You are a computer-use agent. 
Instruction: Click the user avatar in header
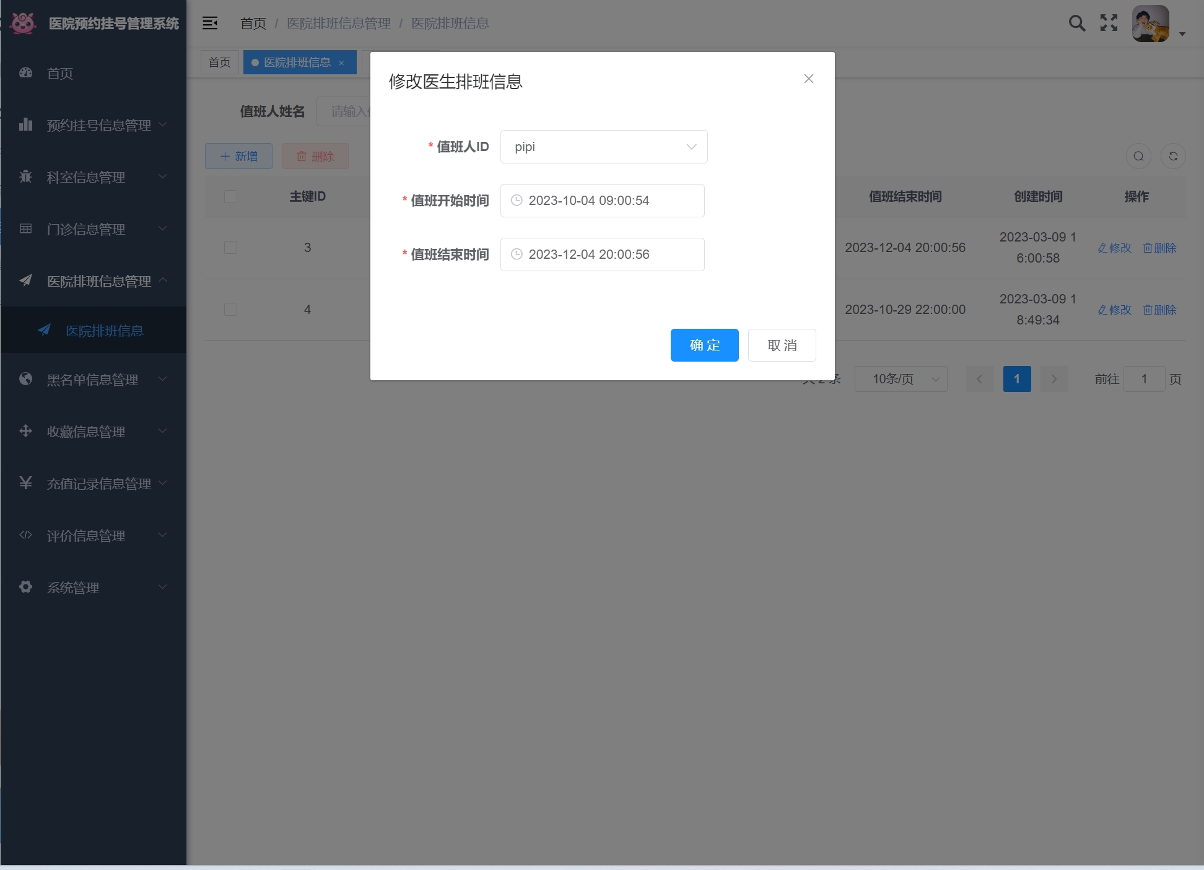coord(1150,24)
